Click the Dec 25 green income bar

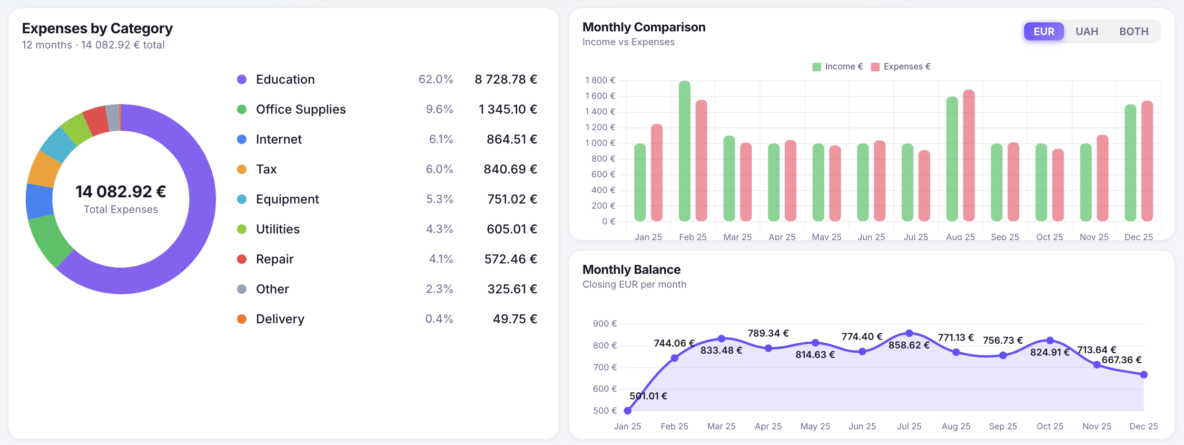(x=1130, y=163)
